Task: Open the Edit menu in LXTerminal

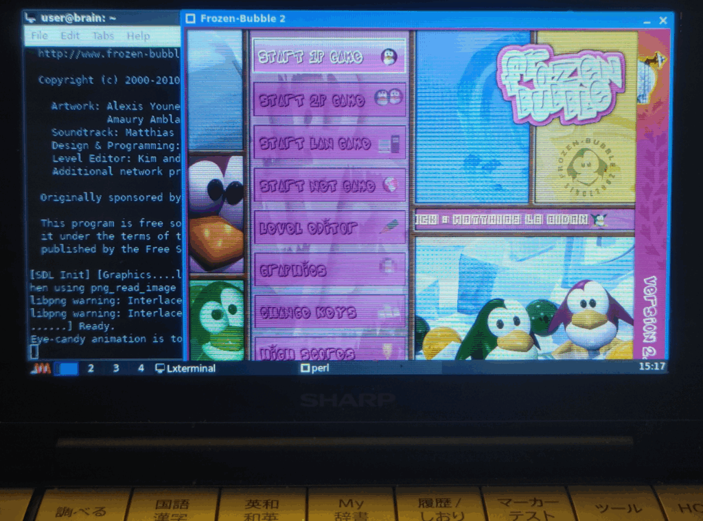Action: coord(70,36)
